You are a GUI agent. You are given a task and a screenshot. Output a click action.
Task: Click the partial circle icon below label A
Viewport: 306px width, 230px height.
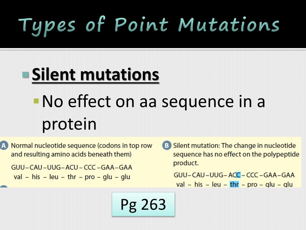4,186
